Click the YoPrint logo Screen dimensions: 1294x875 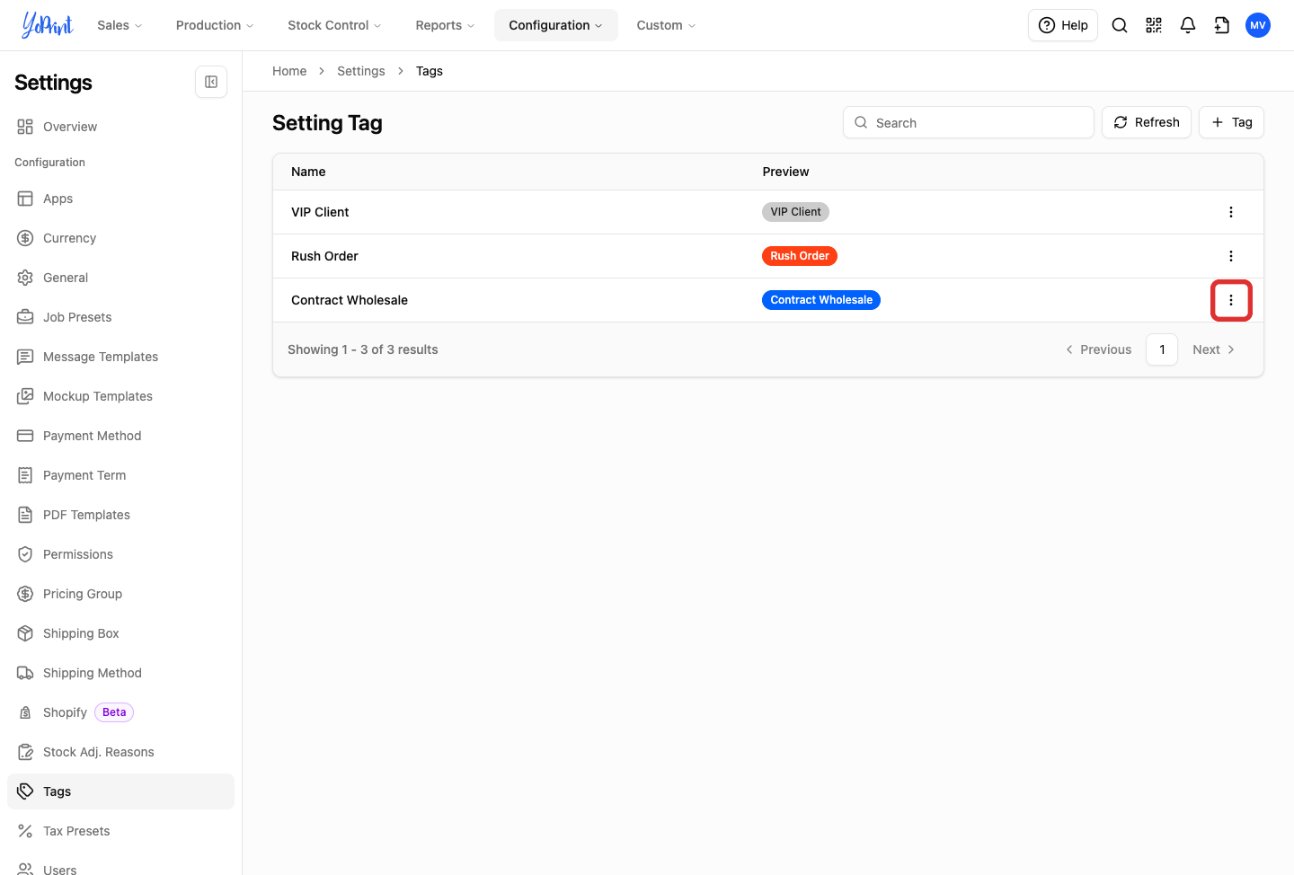pyautogui.click(x=47, y=25)
